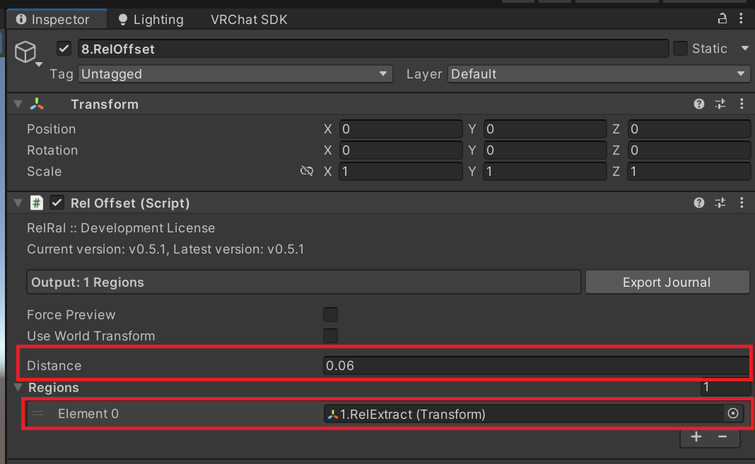Image resolution: width=755 pixels, height=464 pixels.
Task: Click the Distance value field 0.06
Action: [536, 365]
